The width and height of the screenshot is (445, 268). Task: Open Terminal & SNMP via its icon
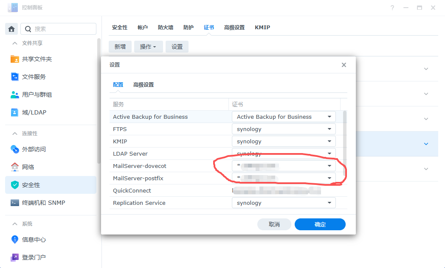point(15,203)
